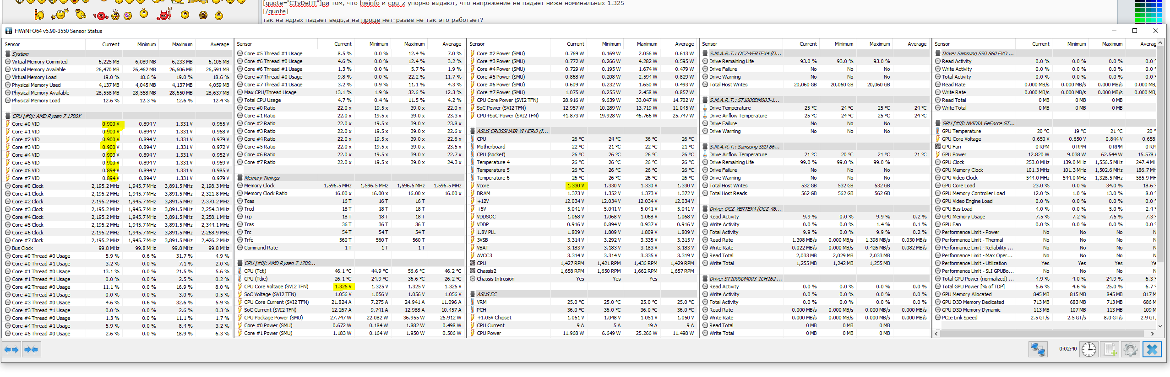Select the S.M.A.R.T.: OCZ-VERTEX4 group header

coord(815,53)
